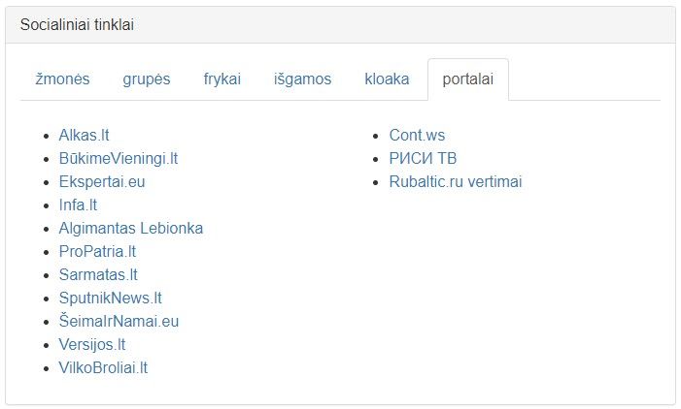Switch to the žmonės tab
This screenshot has height=409, width=681.
click(62, 79)
